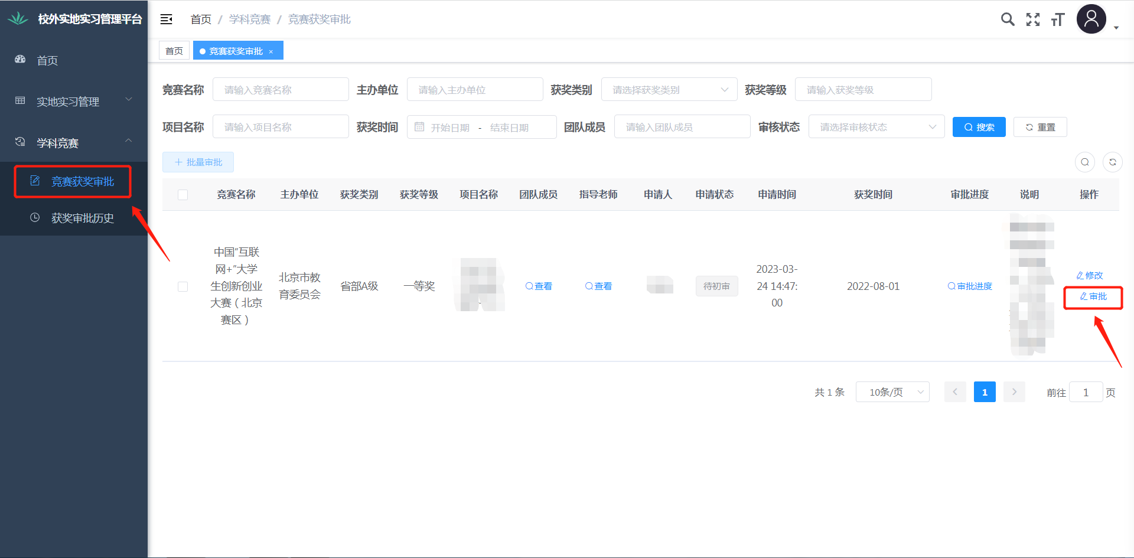Select all rows with header checkbox
This screenshot has width=1134, height=558.
pyautogui.click(x=183, y=195)
